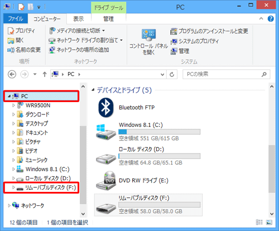Select the DVD RW ドライブ (E:) icon
Image resolution: width=279 pixels, height=231 pixels.
click(x=105, y=180)
